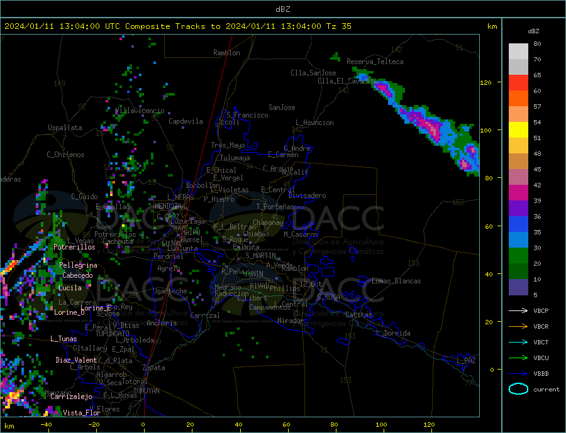Screen dimensions: 566x433
Task: Click the S_Francisco place label
Action: coord(248,115)
